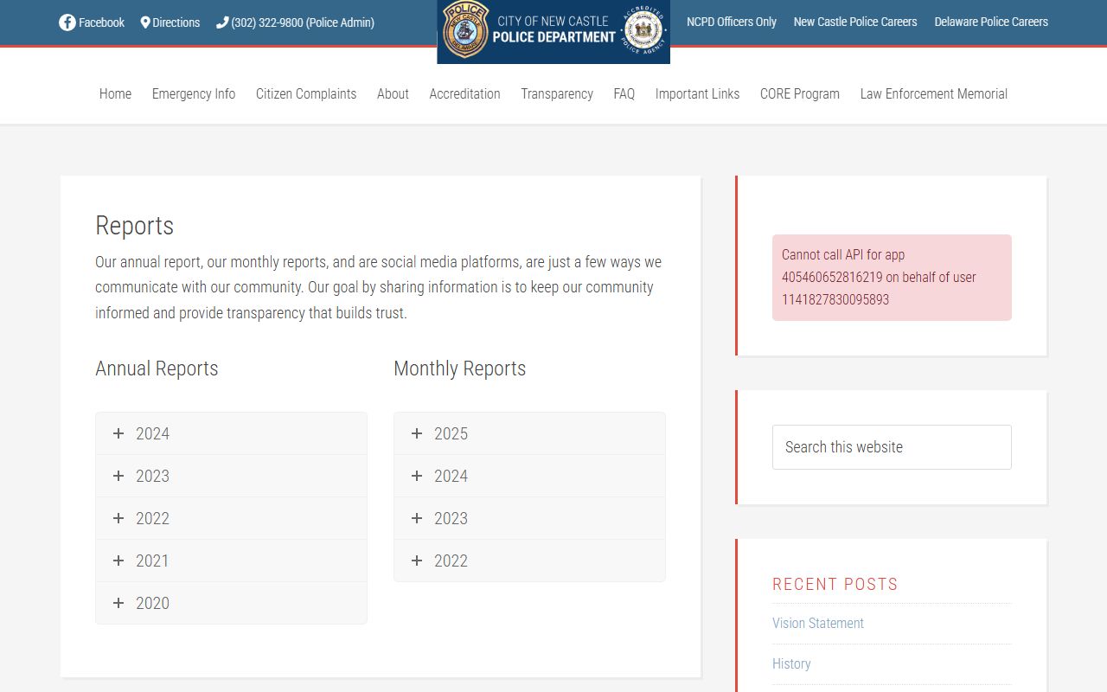Viewport: 1107px width, 692px height.
Task: Expand the 2023 Monthly Reports section
Action: [x=529, y=518]
